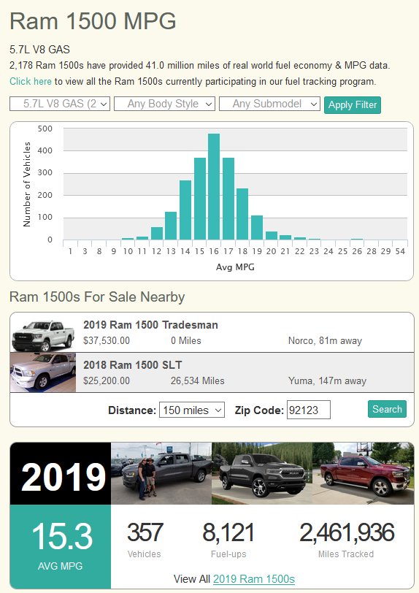
Task: Click the 2,461,936 Miles Tracked count
Action: pyautogui.click(x=347, y=532)
